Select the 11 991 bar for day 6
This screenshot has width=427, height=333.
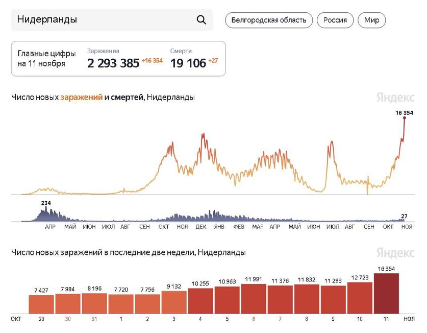coord(254,298)
